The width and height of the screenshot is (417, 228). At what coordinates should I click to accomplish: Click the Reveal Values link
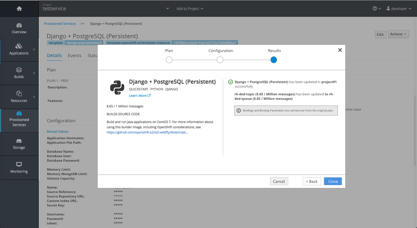(x=58, y=131)
